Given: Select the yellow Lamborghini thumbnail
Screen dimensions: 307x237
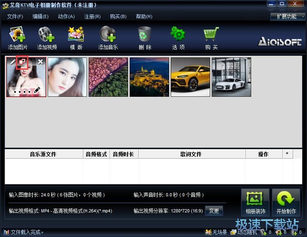Looking at the screenshot, I should coord(190,77).
